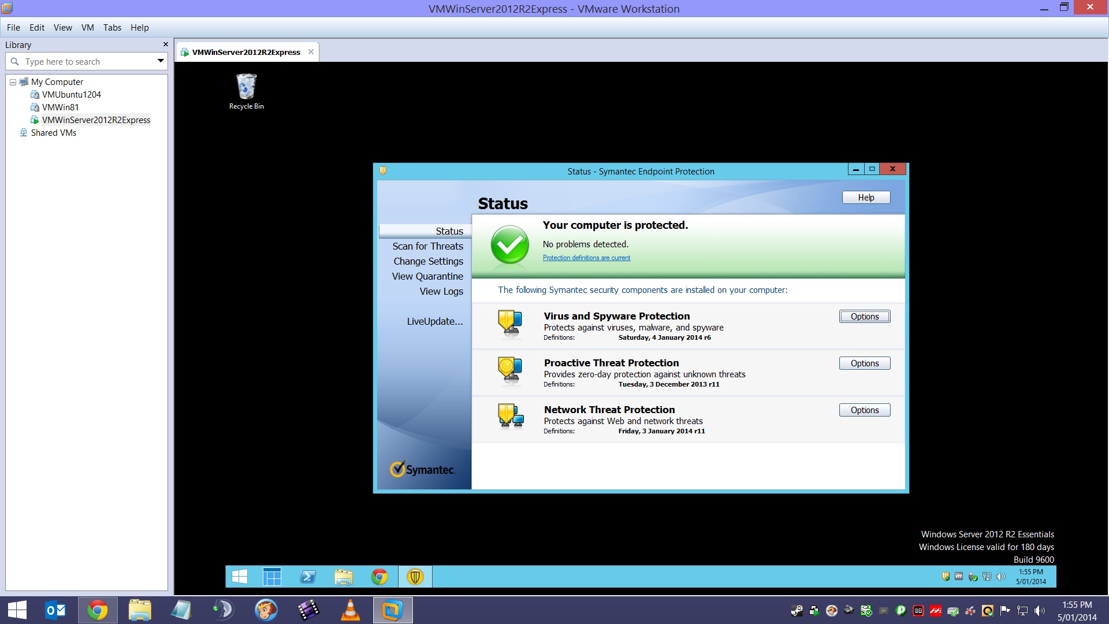Open the Tabs menu
The width and height of the screenshot is (1109, 624).
point(112,27)
